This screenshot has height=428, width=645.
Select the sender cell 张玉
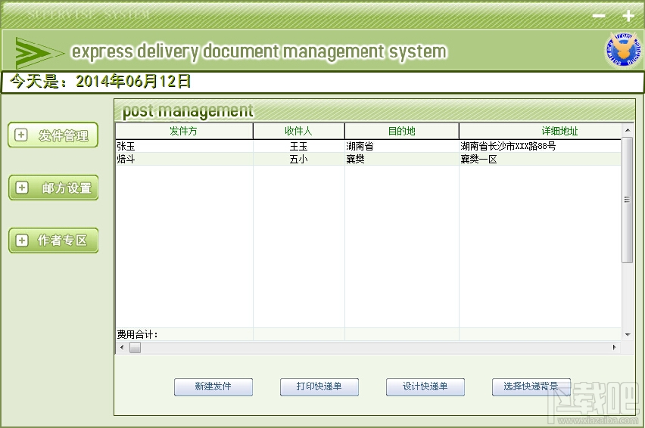pos(184,146)
